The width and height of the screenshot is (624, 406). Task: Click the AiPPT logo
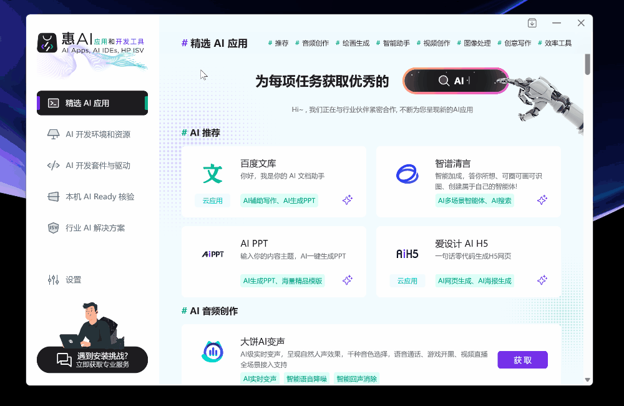pyautogui.click(x=213, y=254)
